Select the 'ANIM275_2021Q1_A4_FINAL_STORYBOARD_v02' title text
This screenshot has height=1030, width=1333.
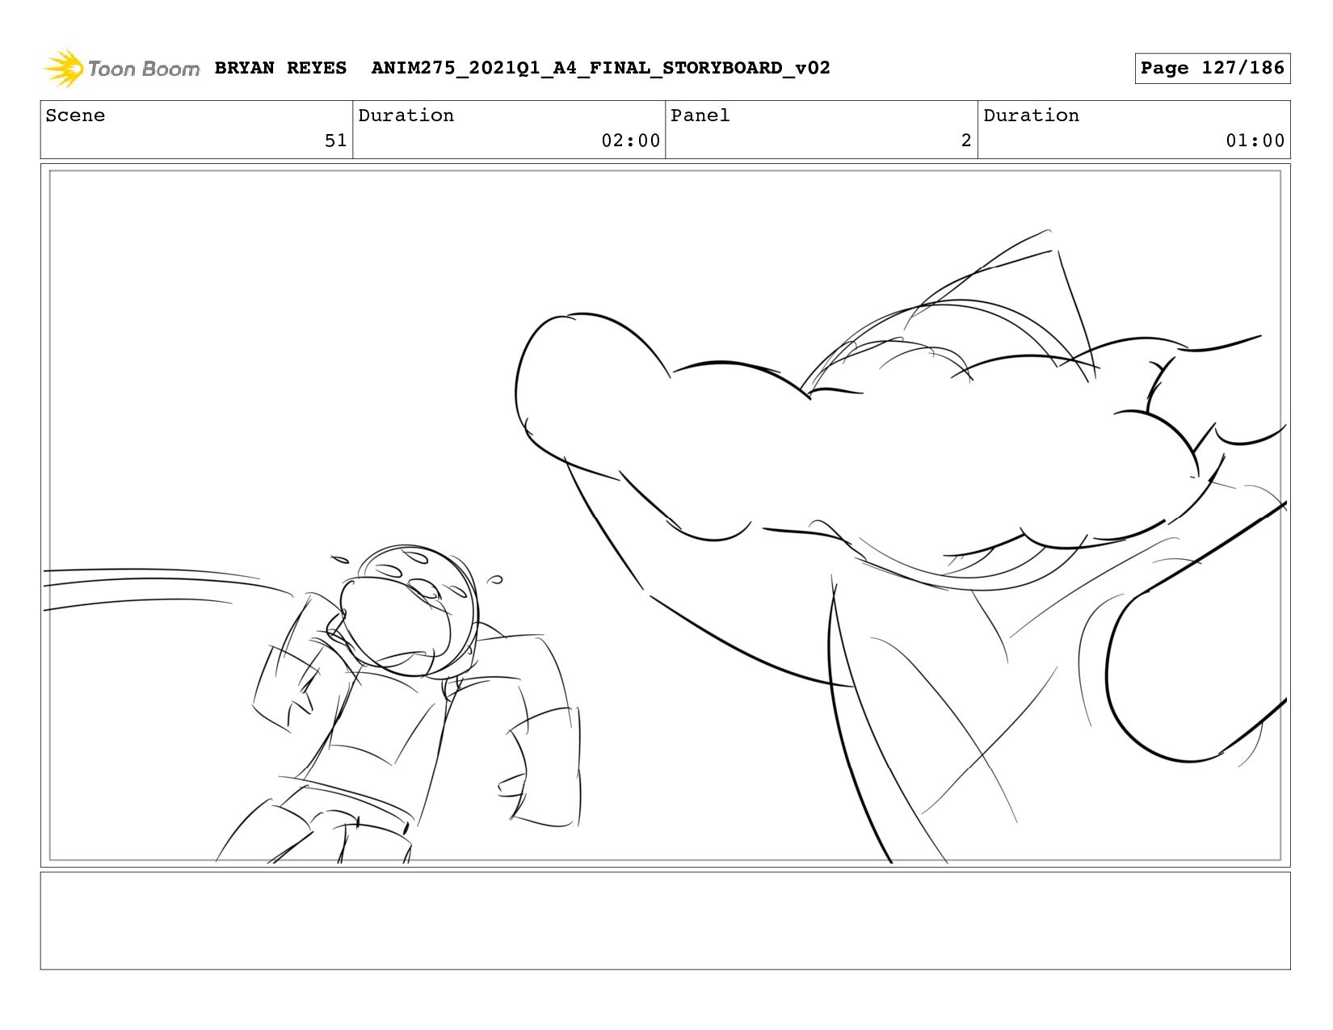coord(600,68)
